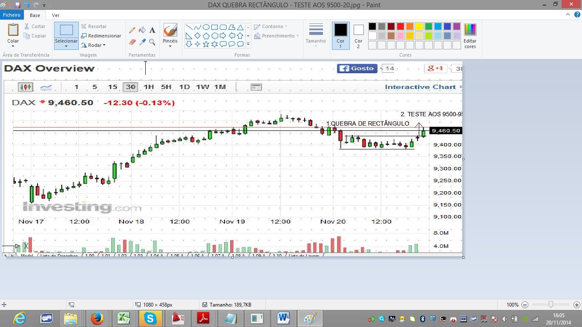Select the Cor 2 background color box
The height and width of the screenshot is (327, 582).
358,36
